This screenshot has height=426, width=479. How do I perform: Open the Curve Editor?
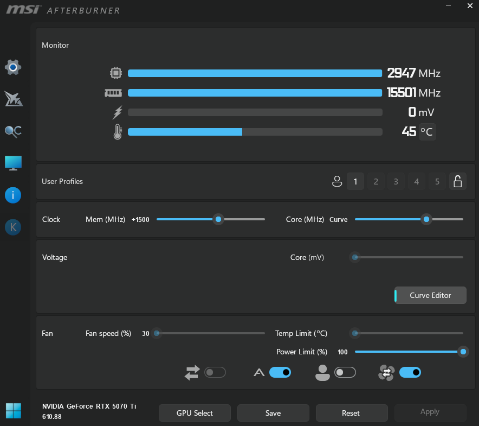[x=430, y=295]
